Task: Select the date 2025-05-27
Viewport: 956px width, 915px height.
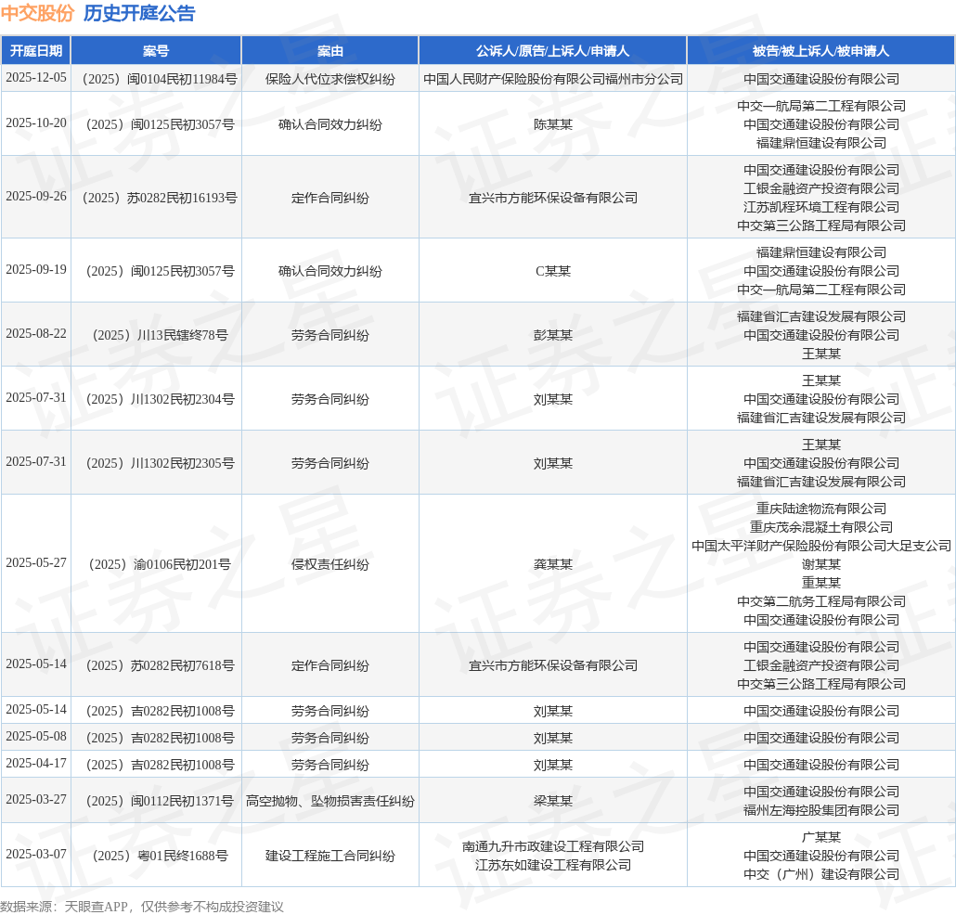Action: point(36,562)
